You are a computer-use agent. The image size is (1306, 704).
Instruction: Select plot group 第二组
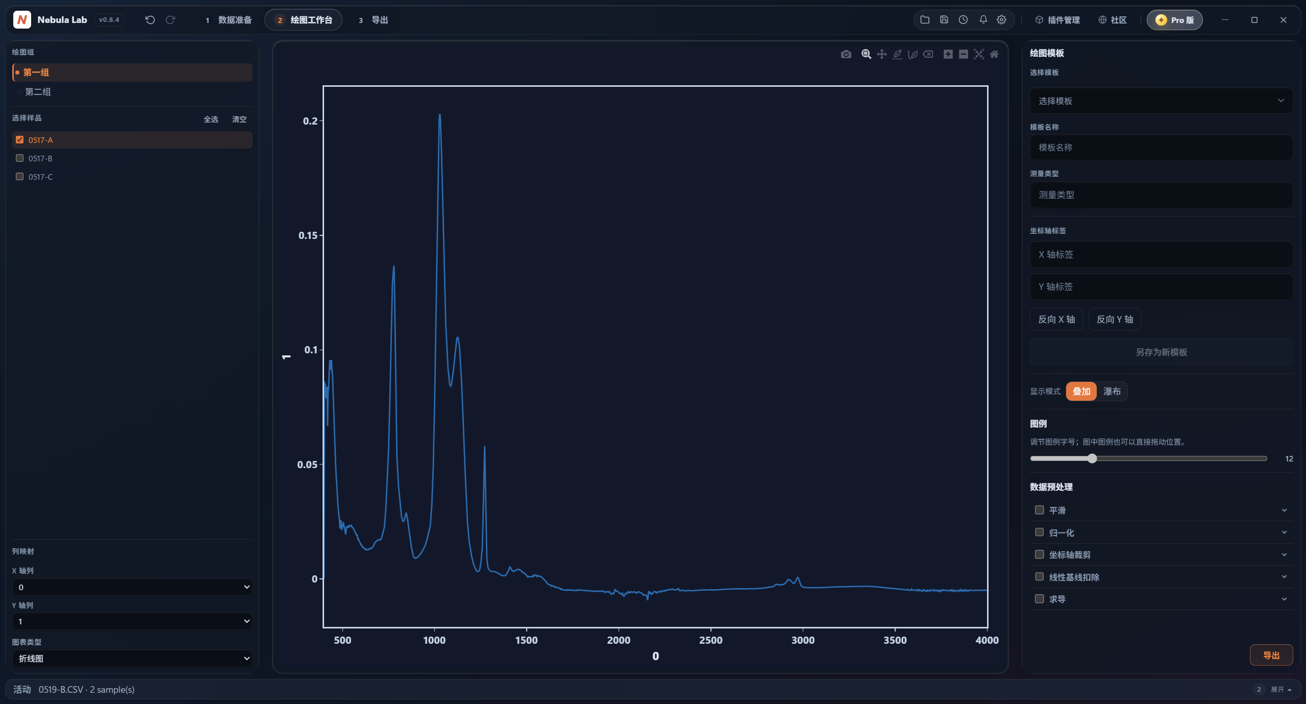pos(132,92)
